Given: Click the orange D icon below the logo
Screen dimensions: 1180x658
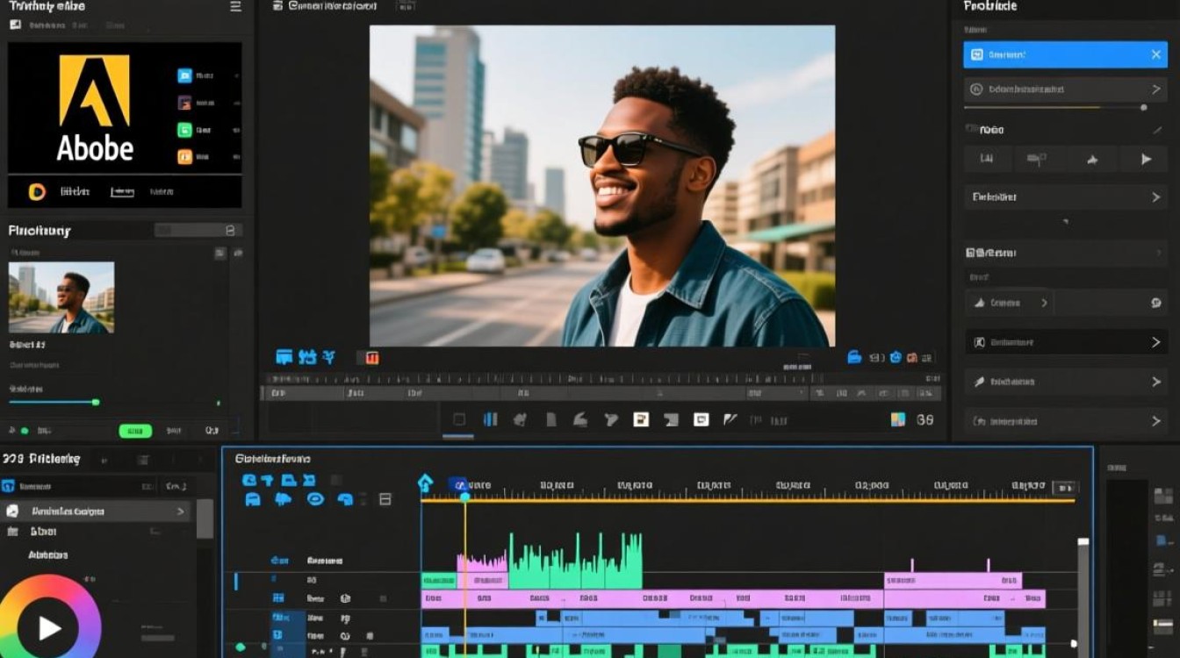Looking at the screenshot, I should pos(37,192).
